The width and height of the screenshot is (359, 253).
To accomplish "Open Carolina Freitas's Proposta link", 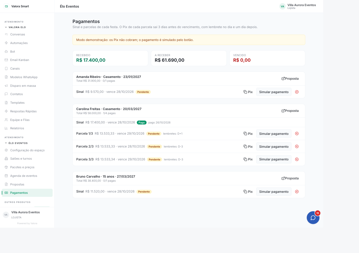I will tap(290, 111).
